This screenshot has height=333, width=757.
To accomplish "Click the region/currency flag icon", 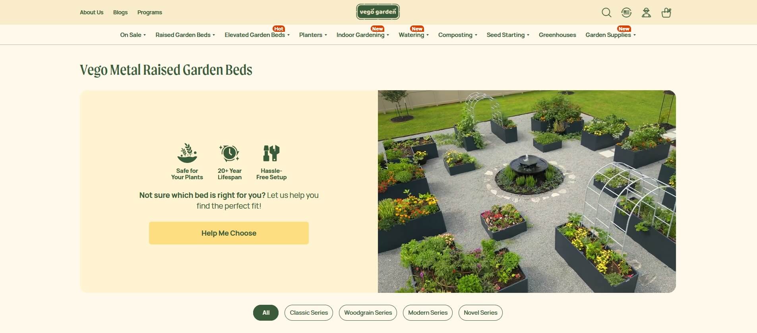I will point(626,13).
